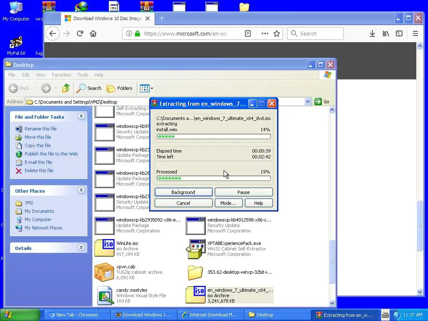428x321 pixels.
Task: Cancel the WinRAR extraction
Action: 183,203
